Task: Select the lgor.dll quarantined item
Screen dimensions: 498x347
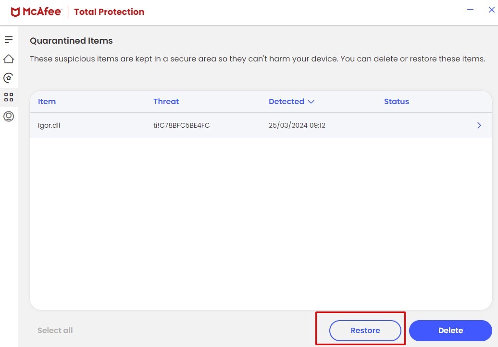Action: [x=49, y=125]
